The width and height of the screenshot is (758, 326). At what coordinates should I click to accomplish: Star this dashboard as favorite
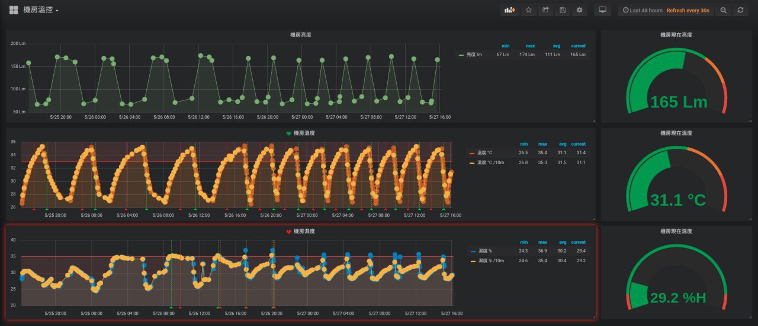coord(528,10)
